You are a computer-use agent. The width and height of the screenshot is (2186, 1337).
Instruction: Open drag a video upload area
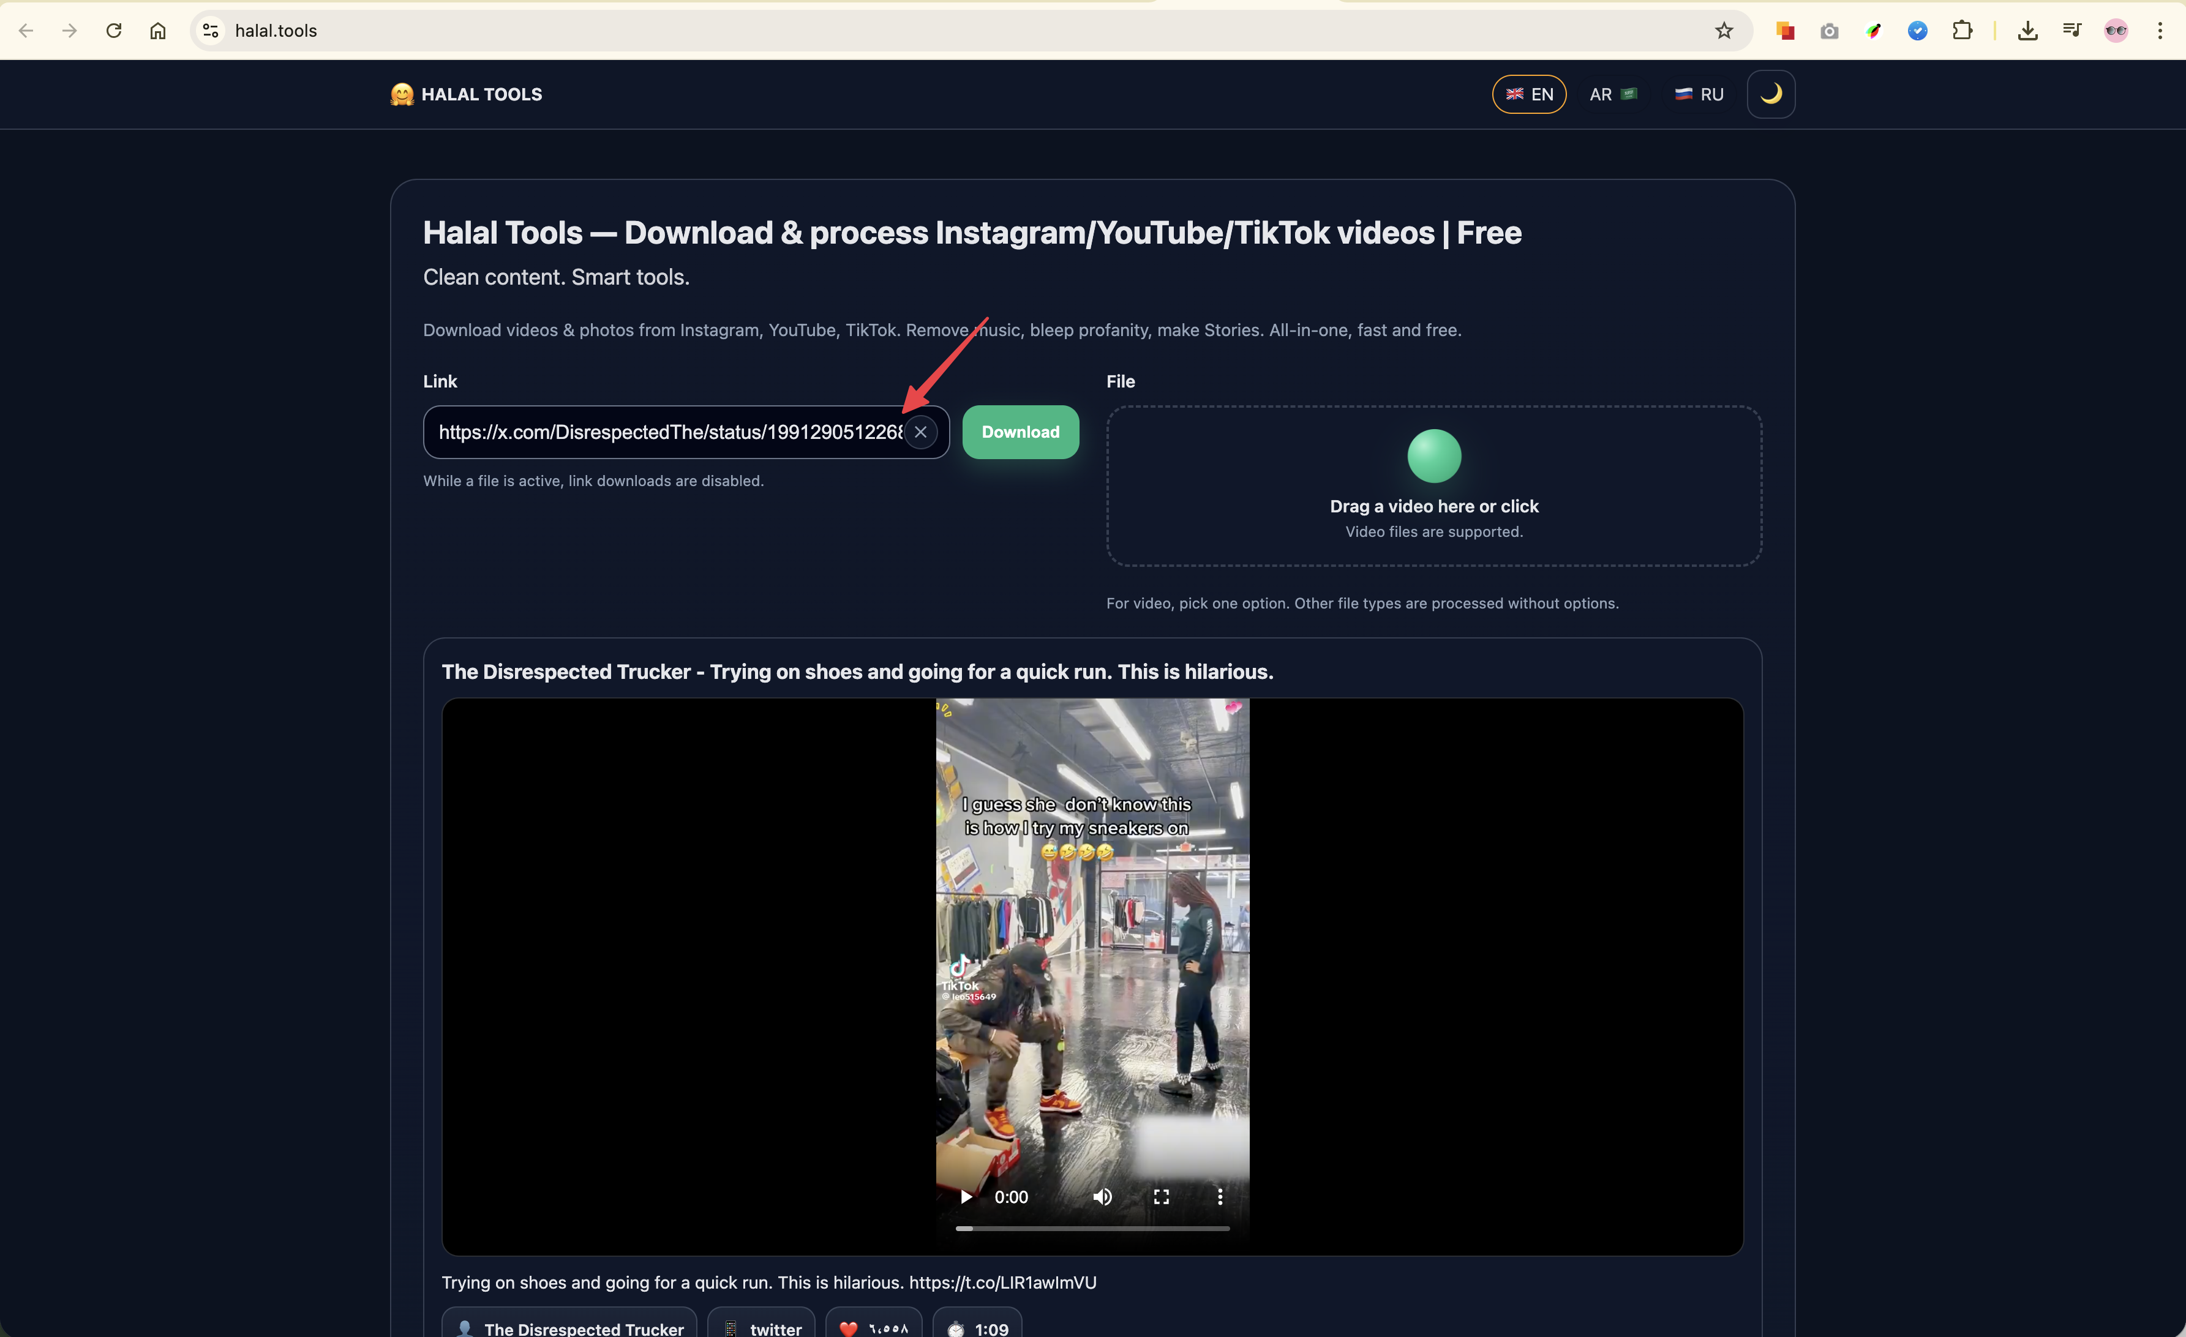point(1433,485)
